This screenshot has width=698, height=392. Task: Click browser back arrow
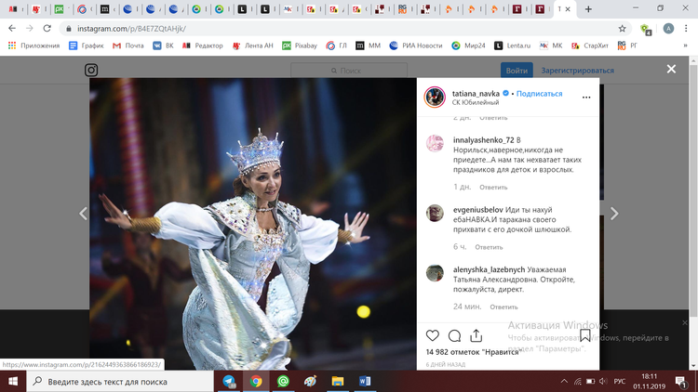pyautogui.click(x=12, y=29)
